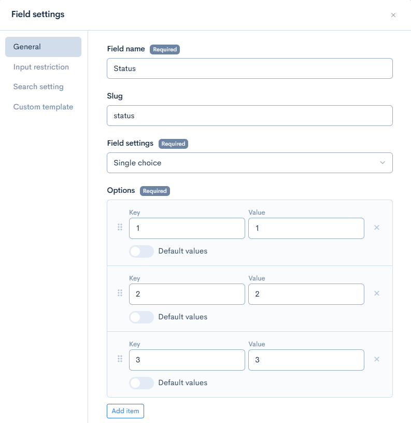Click the Slug input field

coord(249,116)
